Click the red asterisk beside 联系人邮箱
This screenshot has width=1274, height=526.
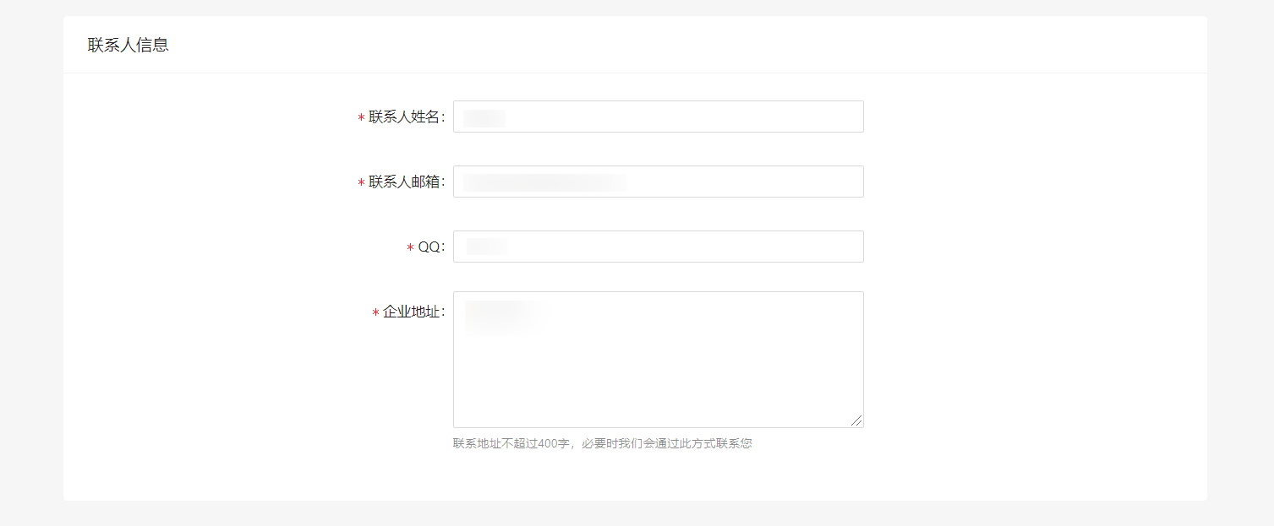coord(361,183)
